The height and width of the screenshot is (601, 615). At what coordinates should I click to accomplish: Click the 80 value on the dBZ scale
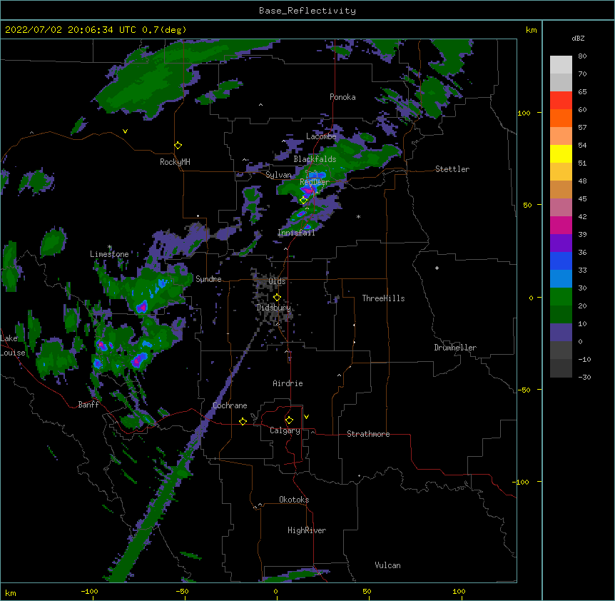[x=582, y=56]
